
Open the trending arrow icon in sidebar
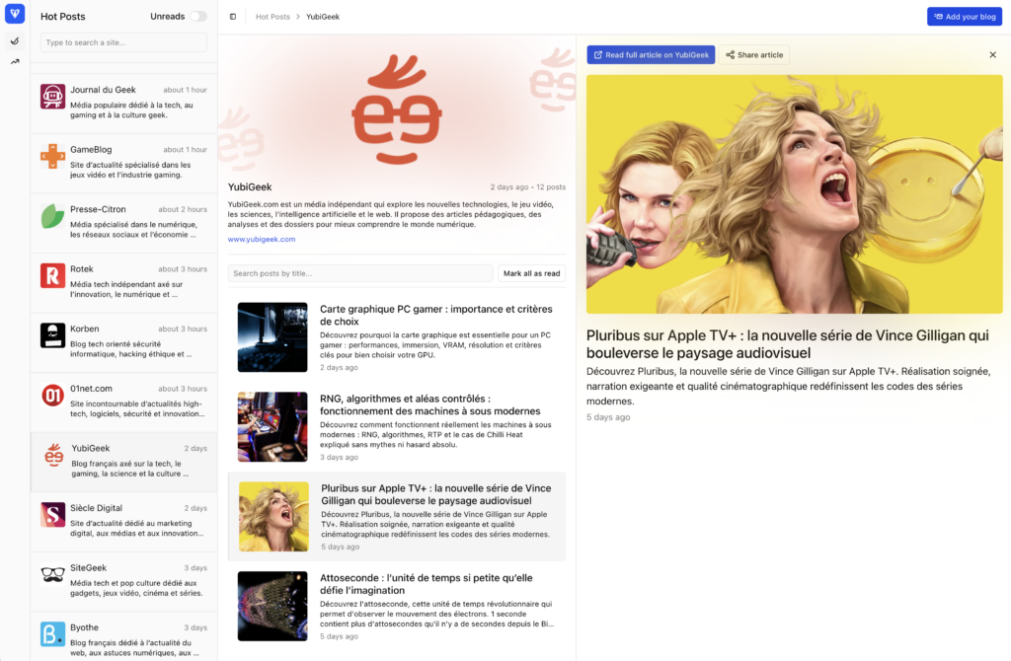pyautogui.click(x=15, y=62)
